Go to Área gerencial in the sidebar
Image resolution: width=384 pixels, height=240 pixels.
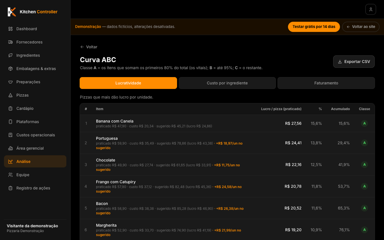(35, 148)
